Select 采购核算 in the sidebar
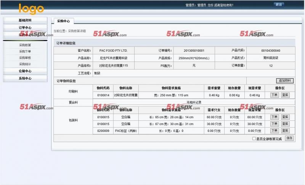Viewport: 305px width, 185px height. [25, 45]
